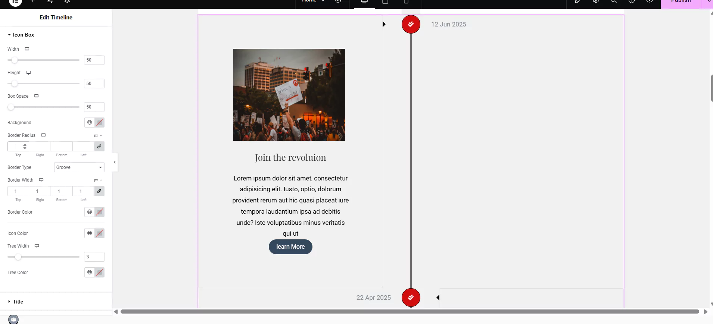Click the Box Space value input field
713x324 pixels.
tap(94, 107)
